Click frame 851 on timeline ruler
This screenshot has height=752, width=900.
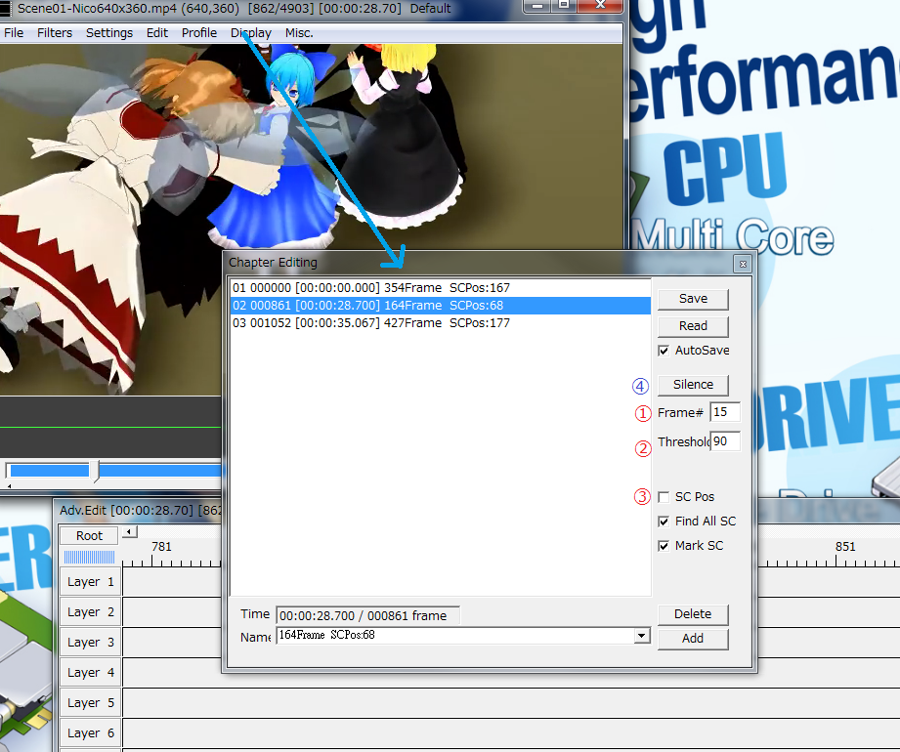click(x=845, y=547)
